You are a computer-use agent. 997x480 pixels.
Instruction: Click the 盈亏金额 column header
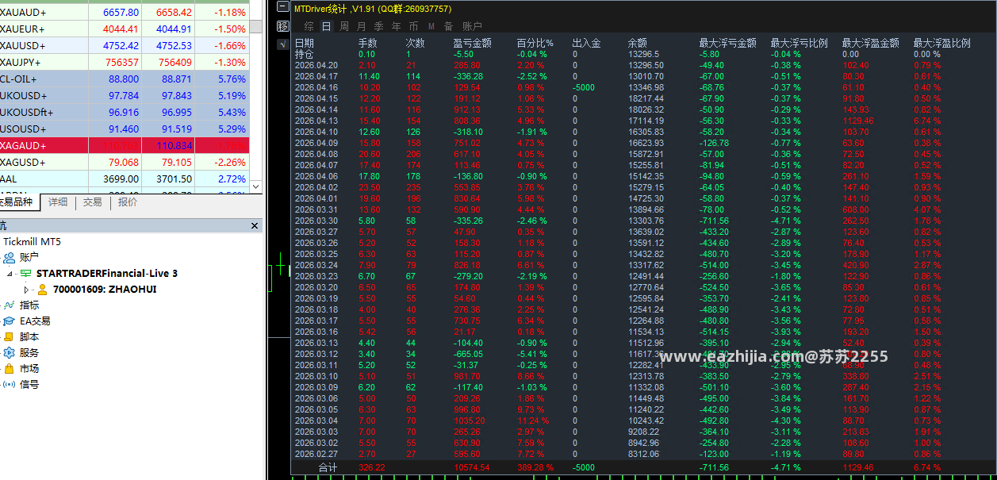click(473, 43)
